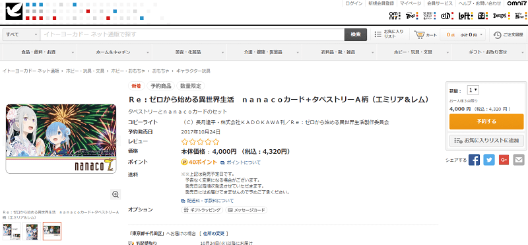Click 住所の変更 link

[213, 233]
